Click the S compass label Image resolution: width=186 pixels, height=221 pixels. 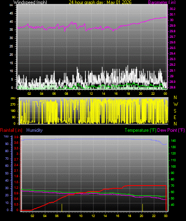pyautogui.click(x=175, y=111)
